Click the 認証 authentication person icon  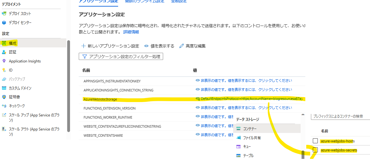[4, 52]
